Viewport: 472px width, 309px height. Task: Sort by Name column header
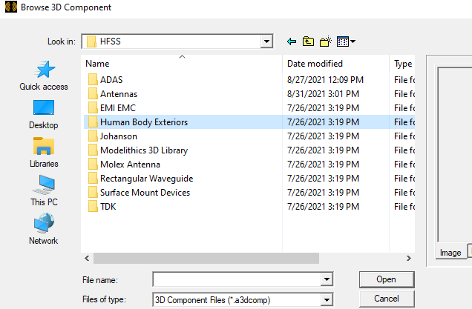[x=182, y=64]
